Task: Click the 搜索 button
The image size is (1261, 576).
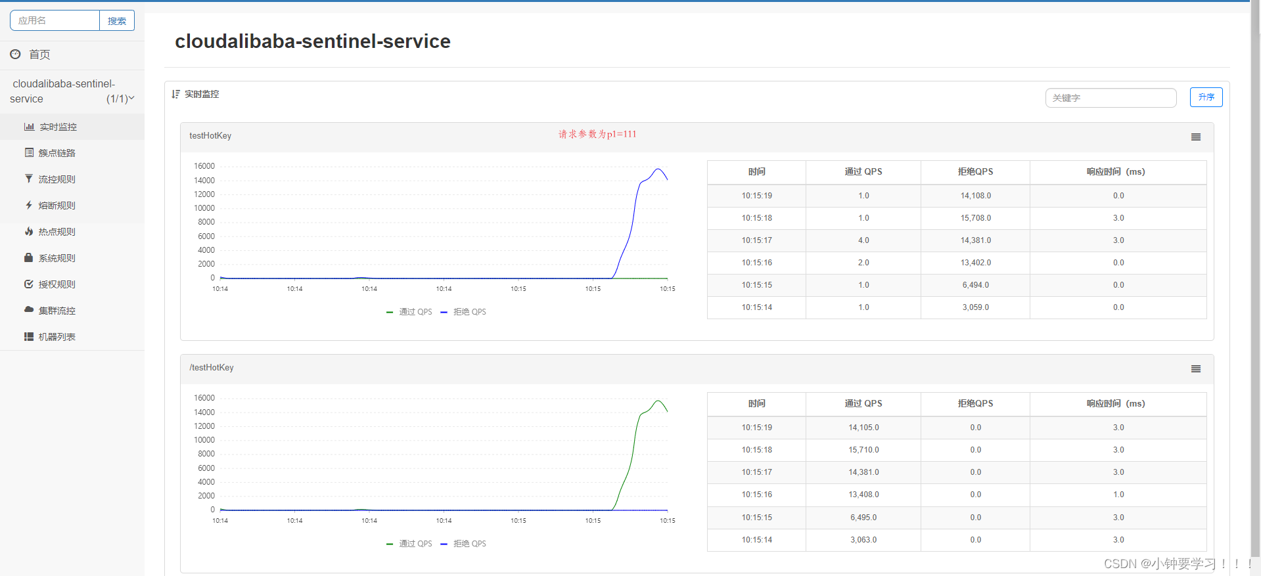Action: pos(117,20)
